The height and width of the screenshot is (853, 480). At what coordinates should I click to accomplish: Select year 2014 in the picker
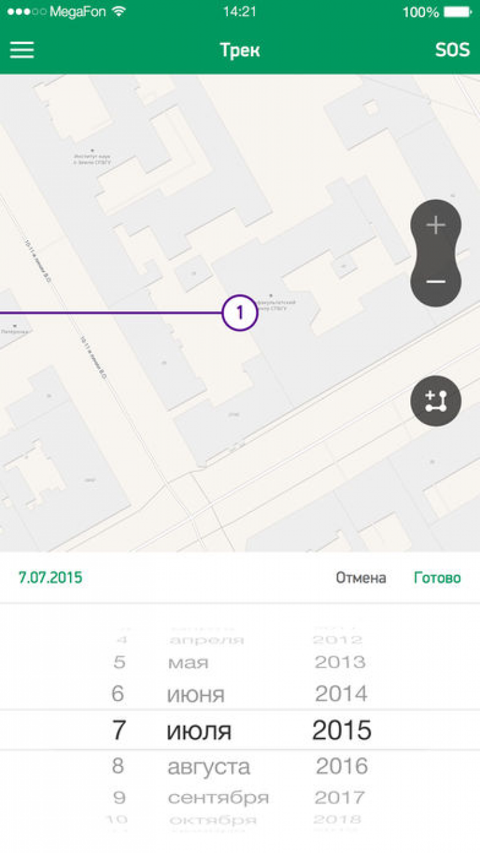click(341, 694)
